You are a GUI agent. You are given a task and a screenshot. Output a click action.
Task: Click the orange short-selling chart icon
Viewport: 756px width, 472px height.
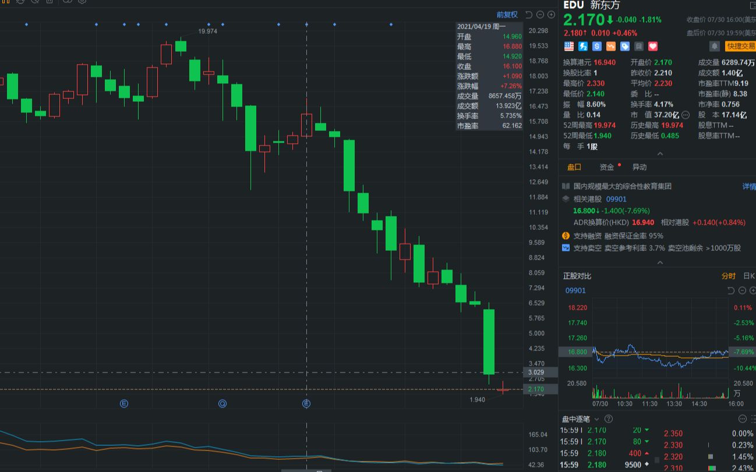pos(611,46)
